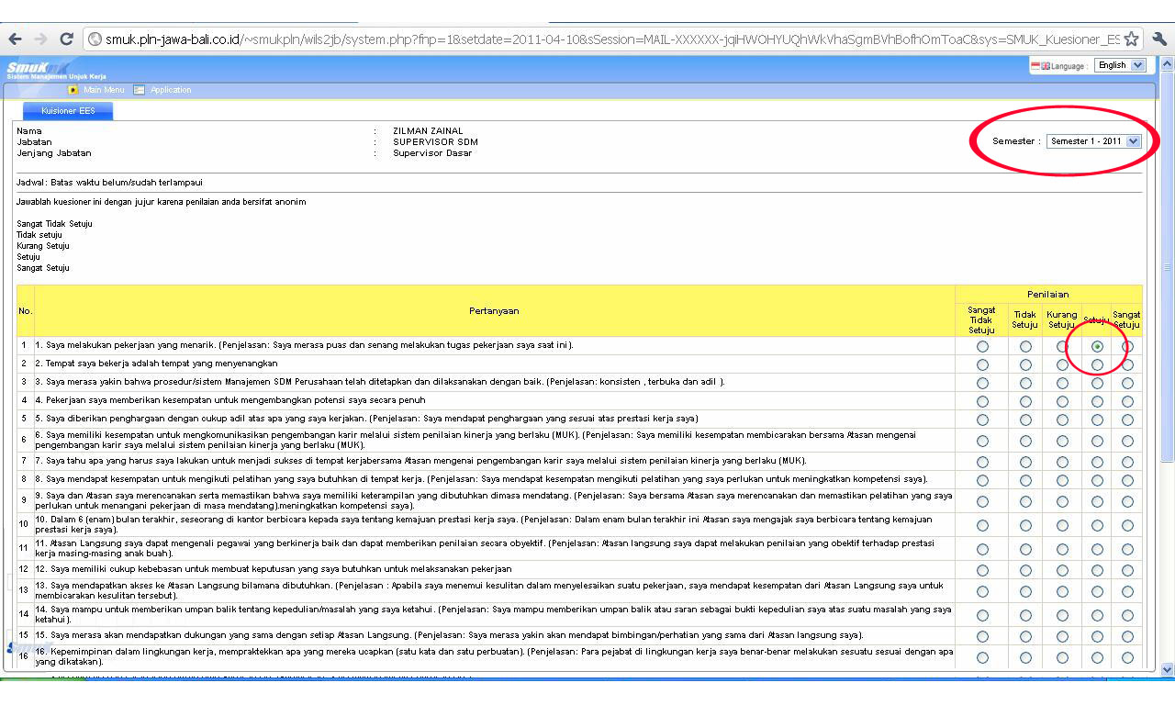1175x705 pixels.
Task: Select Setuju for question 5
Action: [x=1097, y=420]
